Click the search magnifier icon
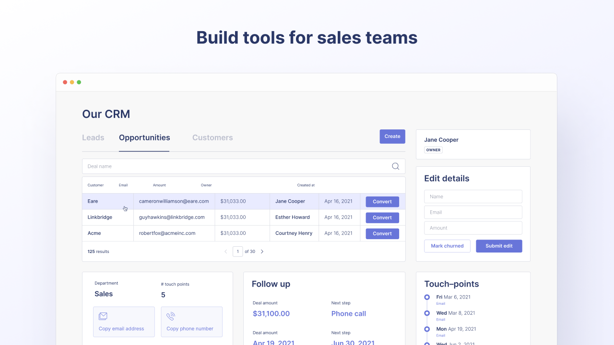This screenshot has width=614, height=345. (x=395, y=166)
